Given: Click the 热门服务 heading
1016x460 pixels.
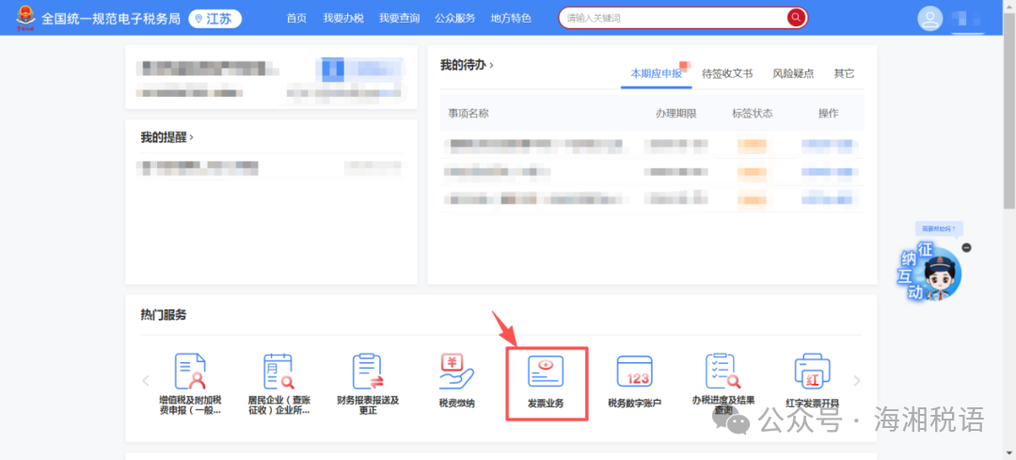Looking at the screenshot, I should click(x=164, y=315).
